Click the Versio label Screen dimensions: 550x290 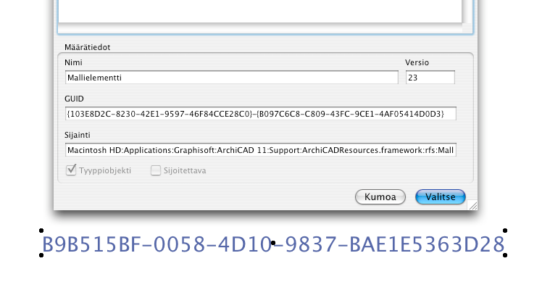[418, 62]
